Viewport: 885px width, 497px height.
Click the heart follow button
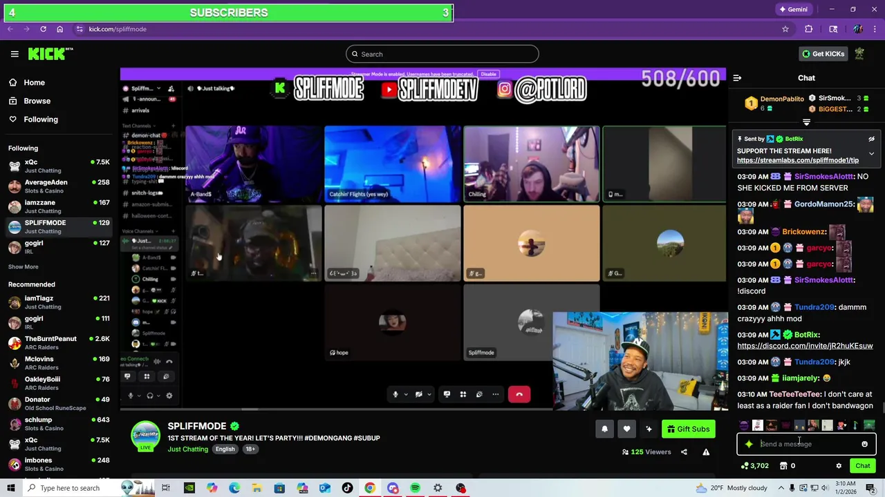pyautogui.click(x=626, y=429)
